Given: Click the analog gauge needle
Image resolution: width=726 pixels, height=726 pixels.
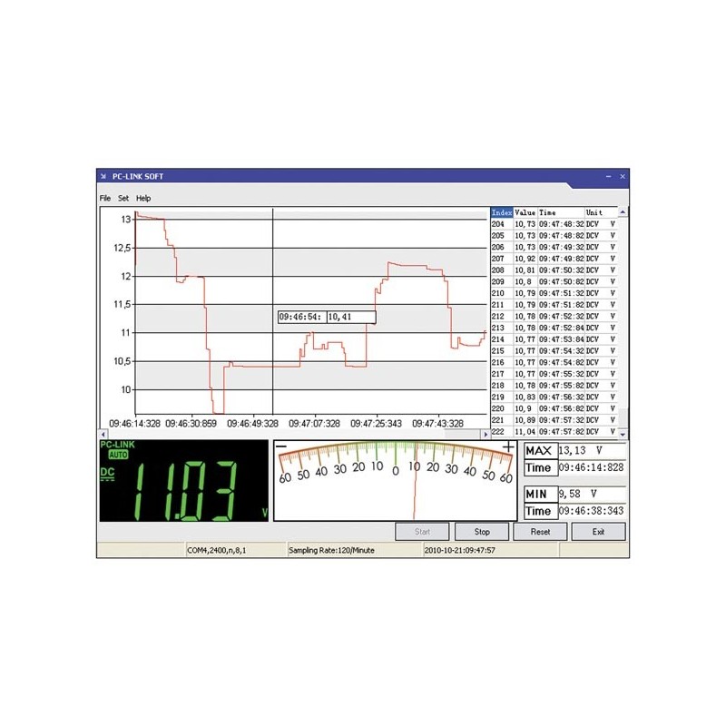Looking at the screenshot, I should click(415, 482).
